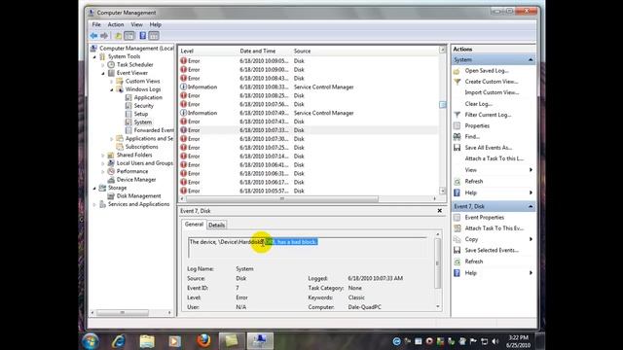
Task: Click the Save Selected Events disk icon
Action: pos(457,251)
